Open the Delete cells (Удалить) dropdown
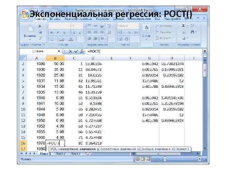226x170 pixels. pos(164,32)
